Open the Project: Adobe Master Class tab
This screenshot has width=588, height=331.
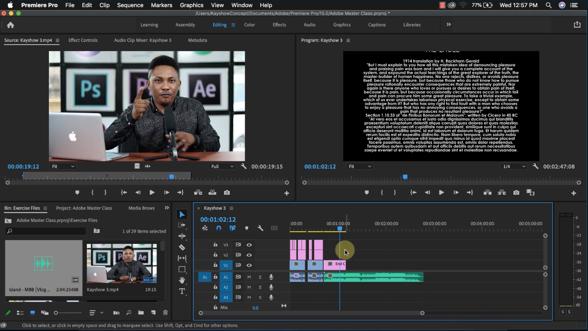click(84, 208)
